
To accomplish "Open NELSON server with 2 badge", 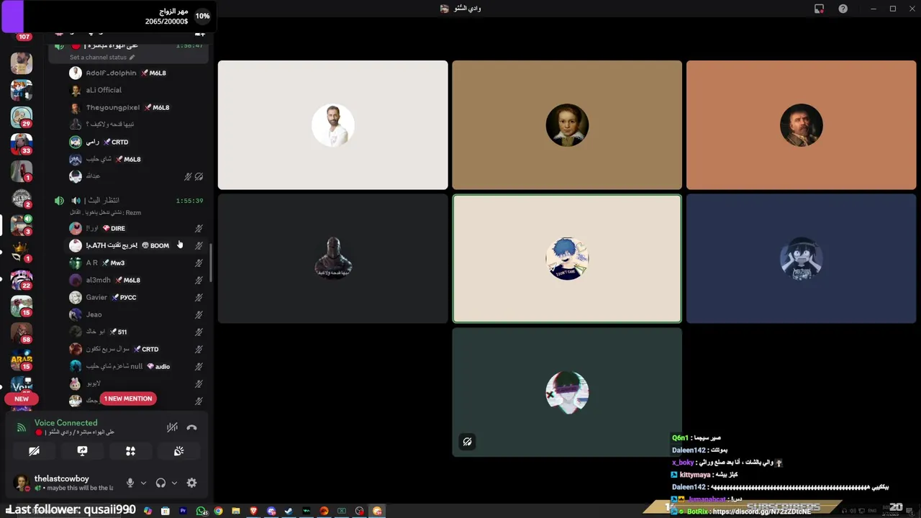I will pyautogui.click(x=22, y=198).
